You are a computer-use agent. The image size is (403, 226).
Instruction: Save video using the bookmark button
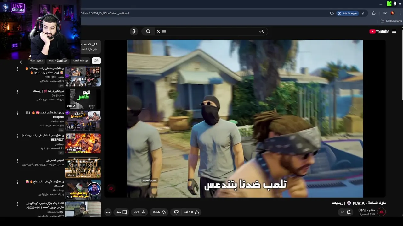tap(122, 212)
